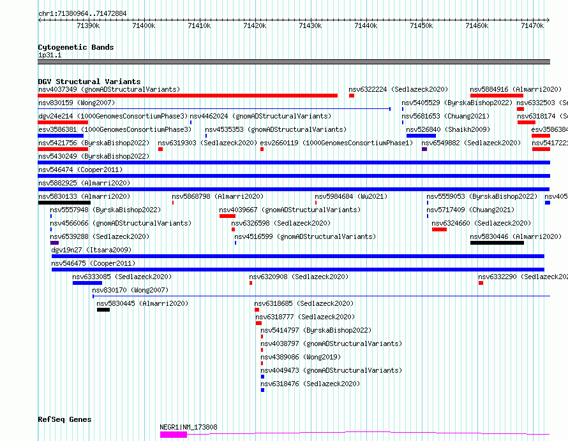Click the nsv5557948 (ByrskaBishop2022) label

[105, 210]
